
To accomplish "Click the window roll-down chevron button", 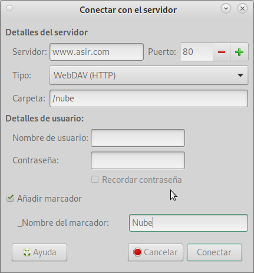I will (226, 9).
